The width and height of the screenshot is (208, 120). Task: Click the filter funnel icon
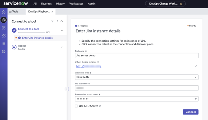pos(53,21)
